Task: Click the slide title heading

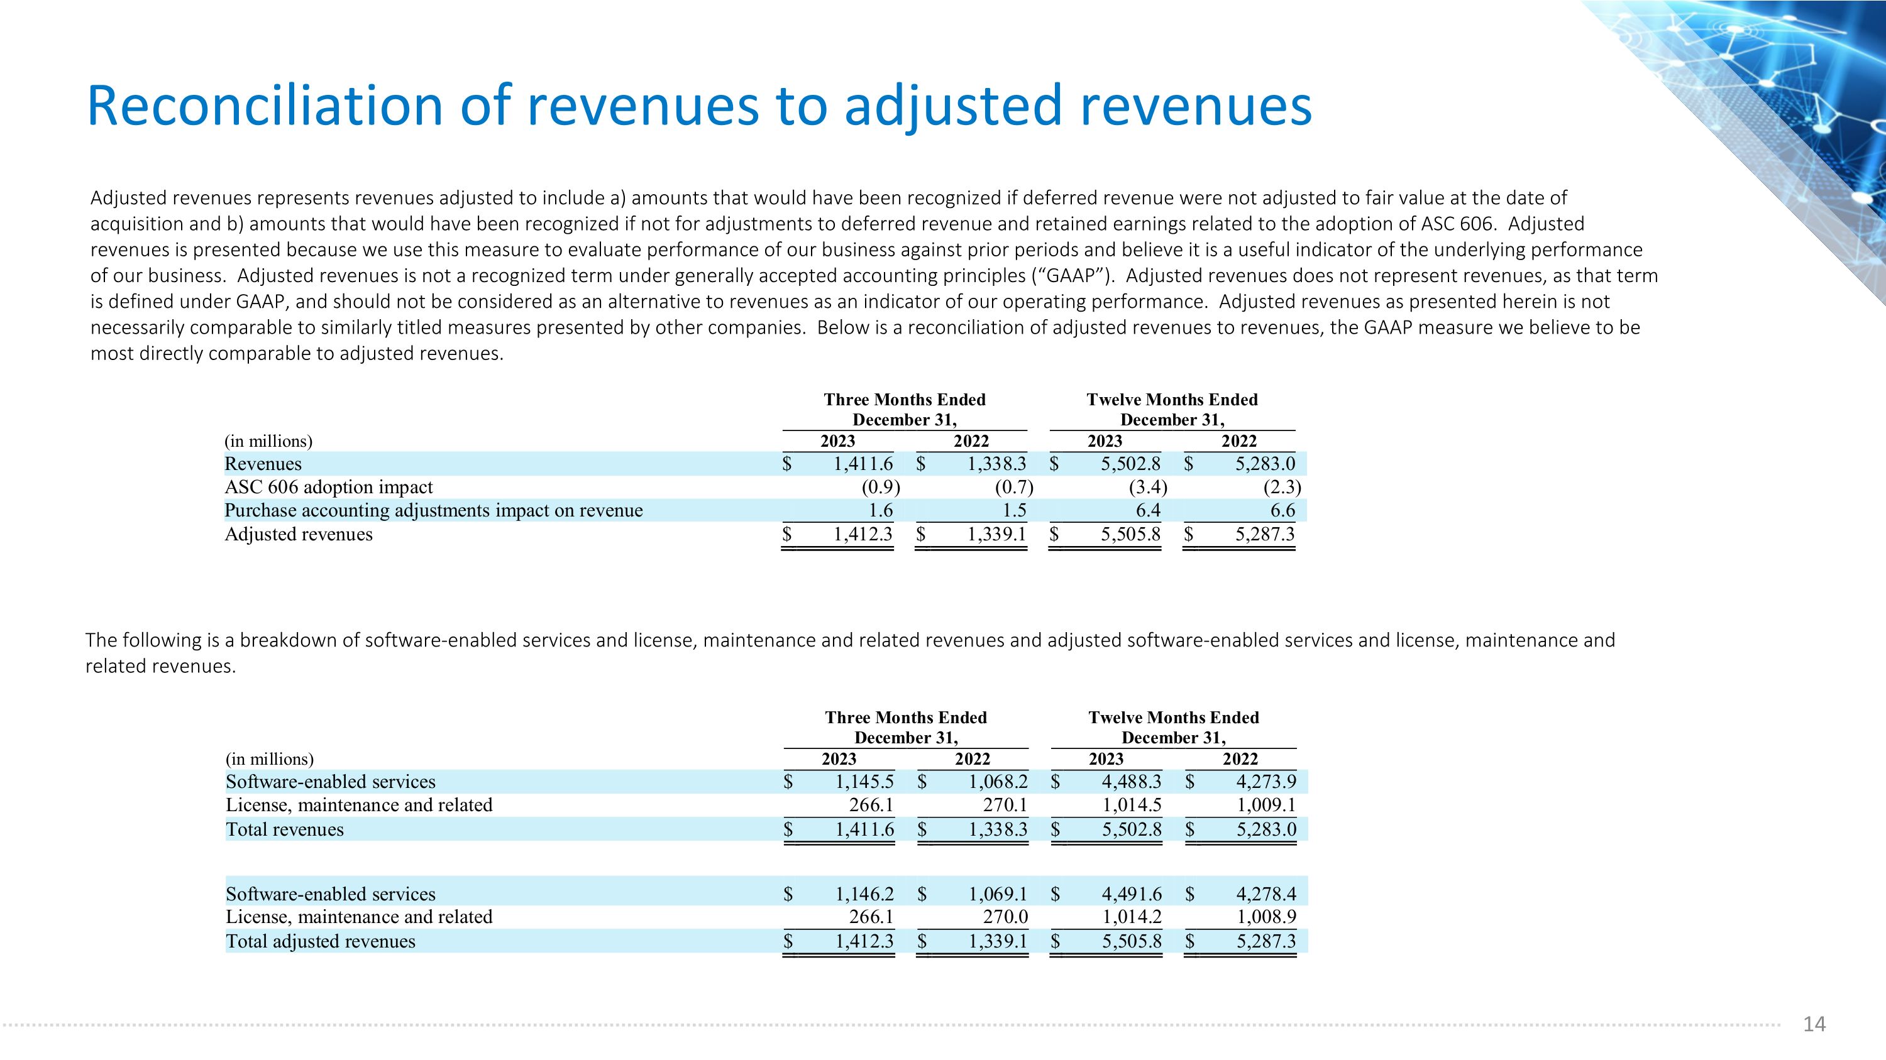Action: click(x=699, y=106)
